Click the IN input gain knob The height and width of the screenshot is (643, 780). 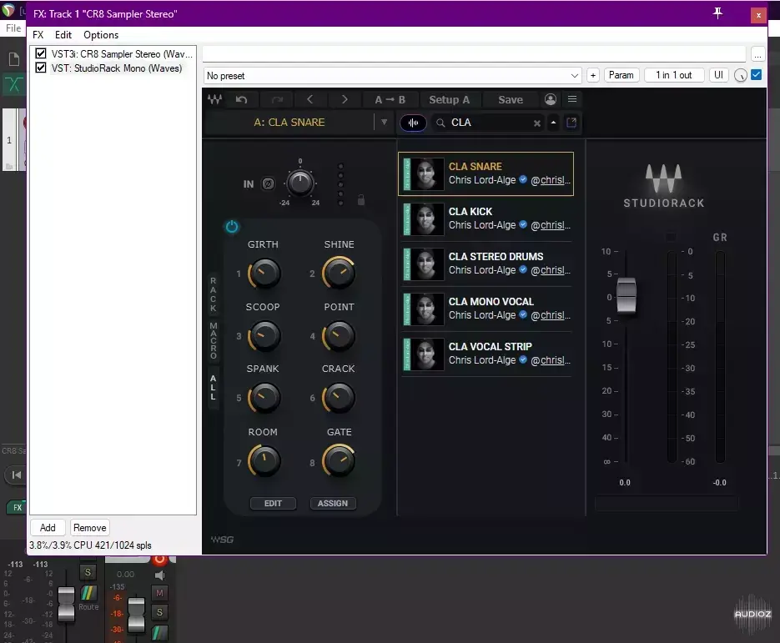[300, 183]
